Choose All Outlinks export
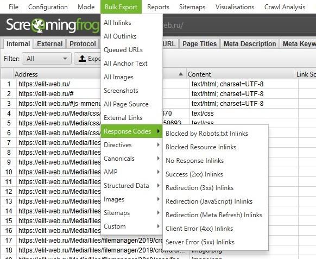The image size is (316, 259). (131, 36)
